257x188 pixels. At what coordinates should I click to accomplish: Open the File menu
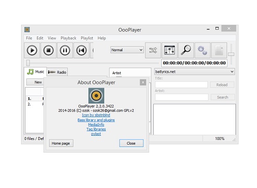[x=29, y=38]
